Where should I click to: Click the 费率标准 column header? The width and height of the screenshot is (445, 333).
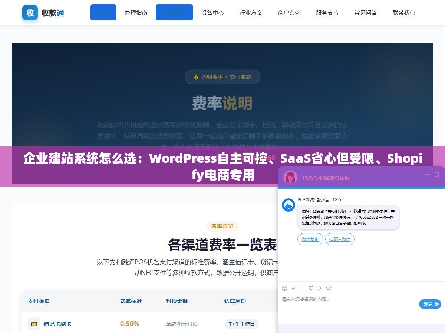pyautogui.click(x=131, y=301)
